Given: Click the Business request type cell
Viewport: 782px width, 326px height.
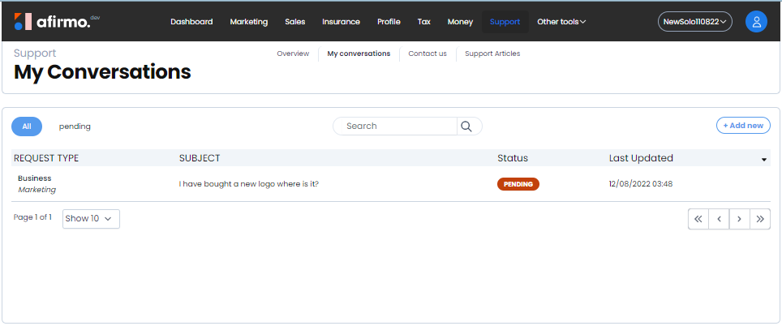Looking at the screenshot, I should pyautogui.click(x=35, y=178).
